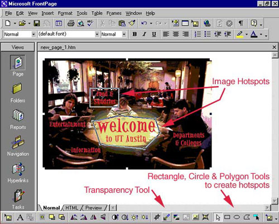Click vertical scrollbar down arrow
This screenshot has height=224, width=279.
point(275,201)
